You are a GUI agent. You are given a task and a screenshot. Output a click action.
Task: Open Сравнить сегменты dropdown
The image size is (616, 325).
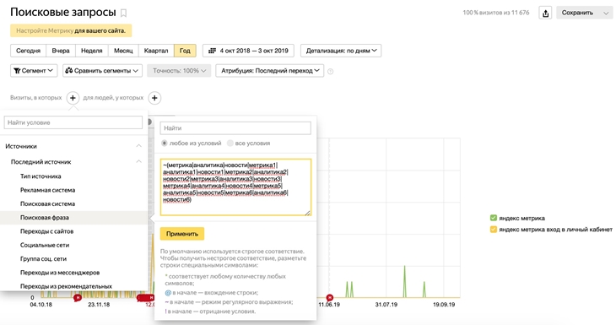pyautogui.click(x=102, y=71)
